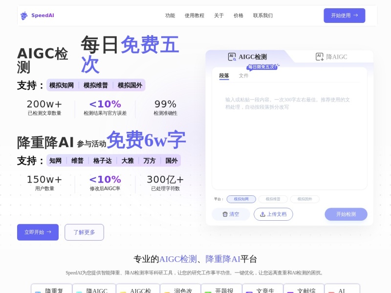Click the 99% 检测准确性 statistic
The height and width of the screenshot is (293, 391).
click(165, 107)
